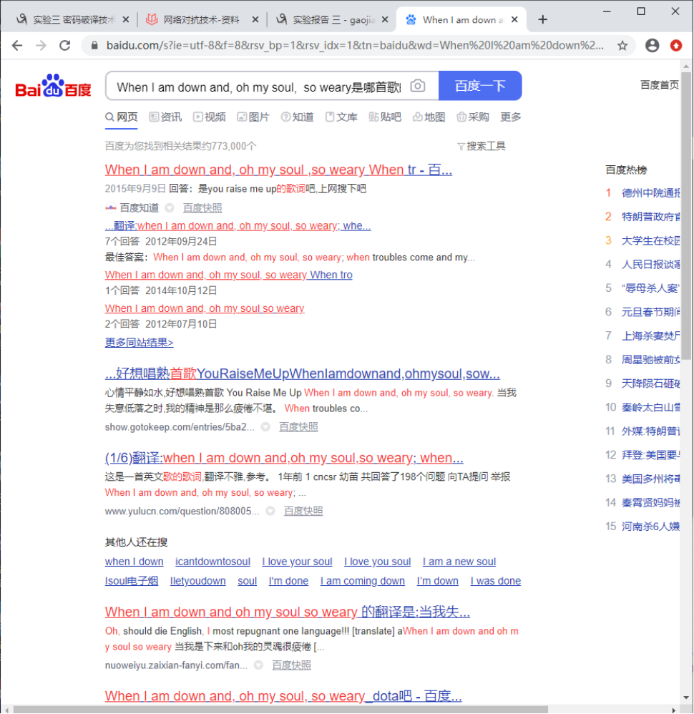The height and width of the screenshot is (714, 694).
Task: Expand the 更多 categories menu
Action: tap(510, 117)
